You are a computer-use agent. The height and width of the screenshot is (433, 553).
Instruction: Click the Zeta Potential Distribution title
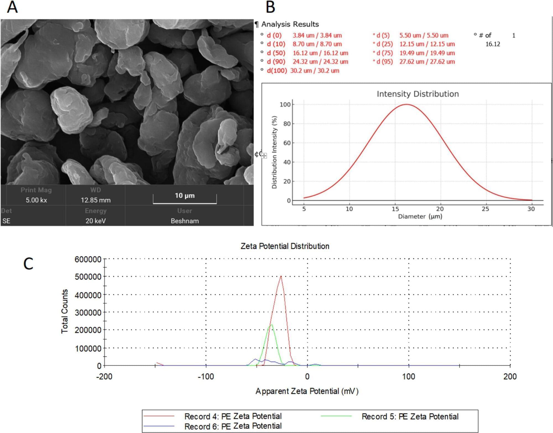[x=285, y=246]
